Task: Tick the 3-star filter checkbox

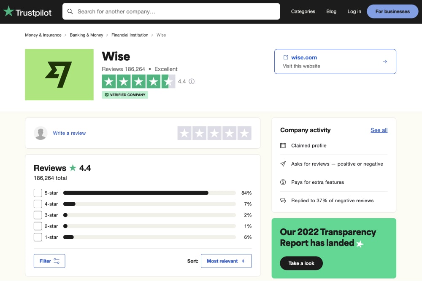Action: tap(38, 215)
